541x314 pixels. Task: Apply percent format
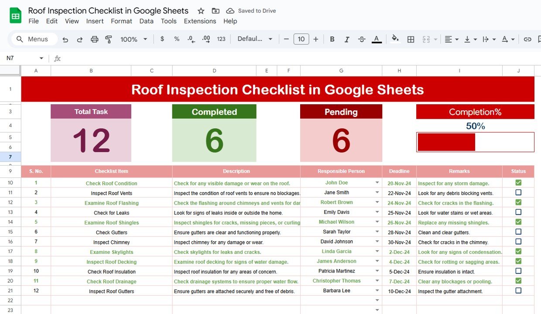click(x=177, y=39)
